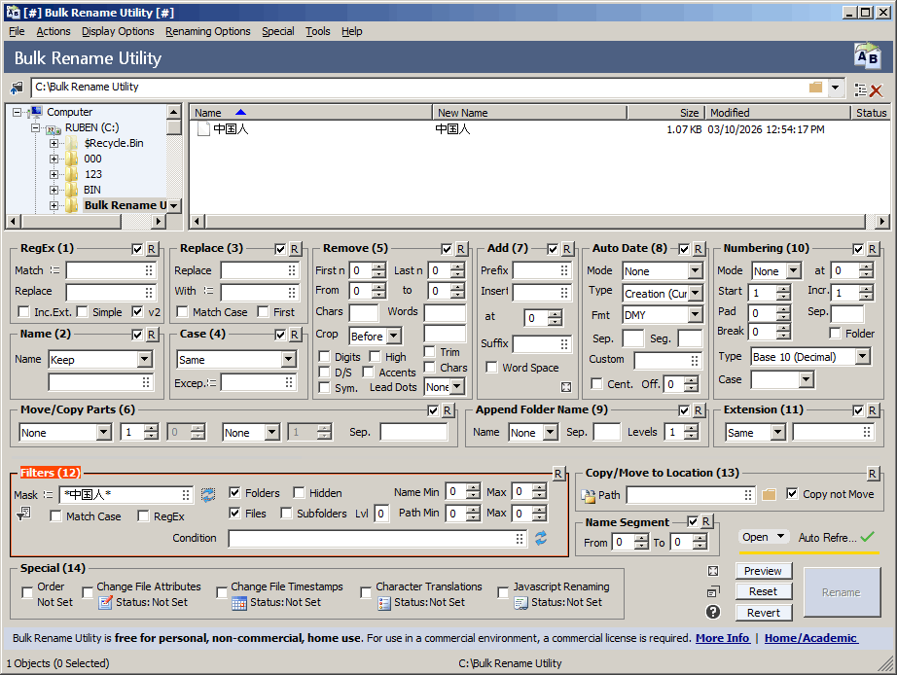The height and width of the screenshot is (675, 897).
Task: Open the Actions menu
Action: 54,31
